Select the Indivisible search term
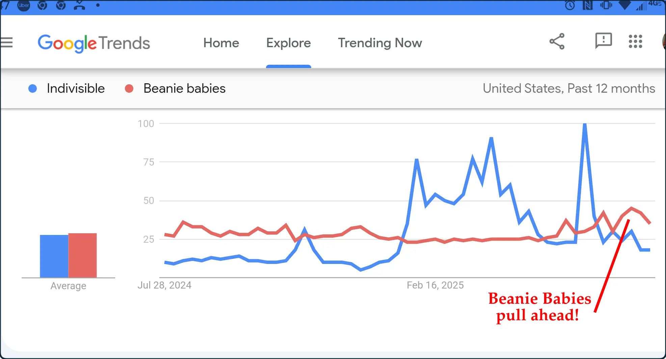 (76, 88)
